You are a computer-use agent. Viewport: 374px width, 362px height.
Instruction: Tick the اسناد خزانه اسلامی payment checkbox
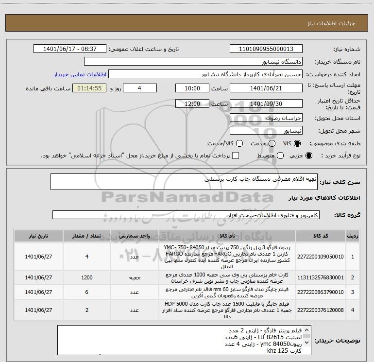(236, 155)
